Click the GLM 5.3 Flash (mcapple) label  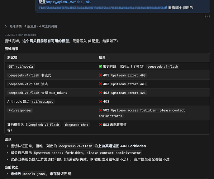pos(21,35)
